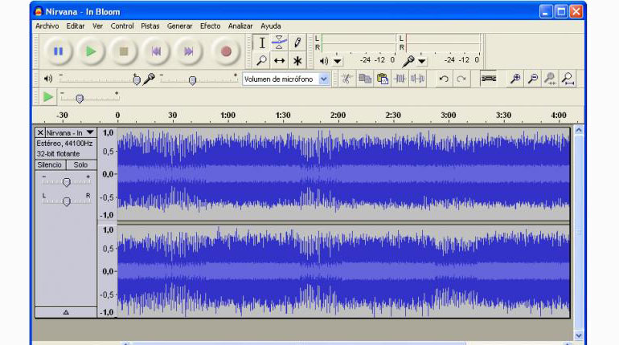Open the recording meter dropdown arrow

click(x=421, y=62)
